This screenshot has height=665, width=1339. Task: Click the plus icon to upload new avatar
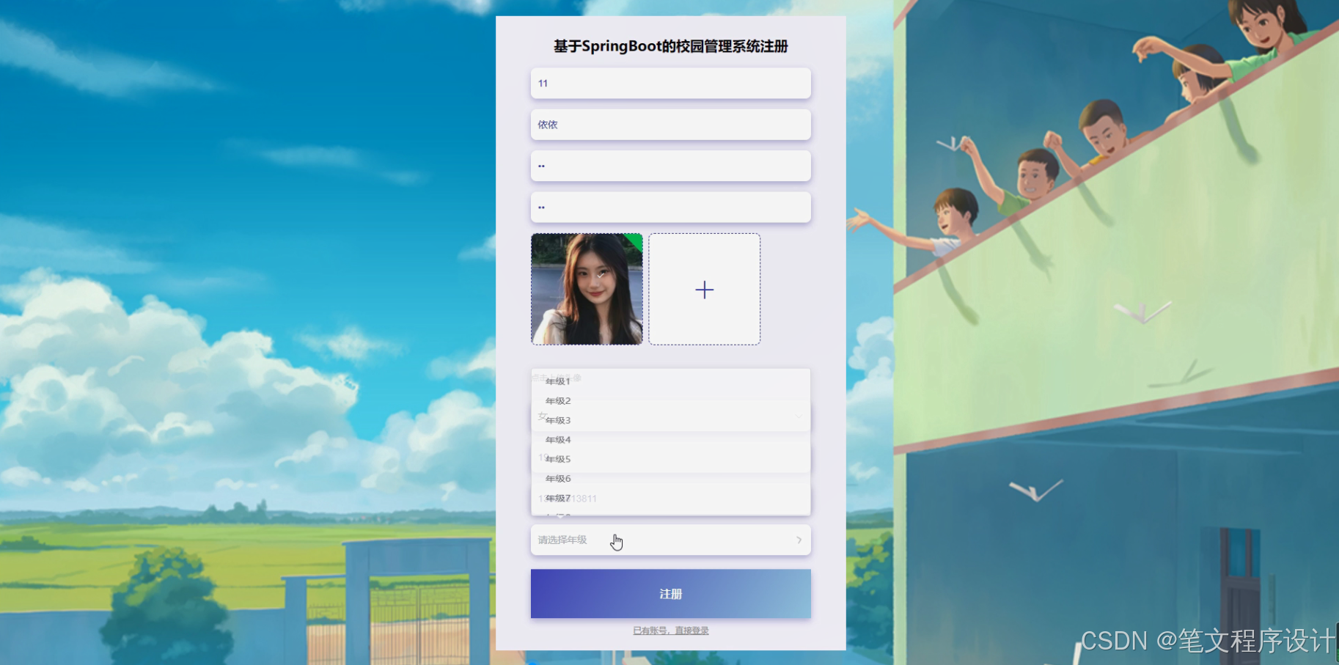tap(703, 290)
